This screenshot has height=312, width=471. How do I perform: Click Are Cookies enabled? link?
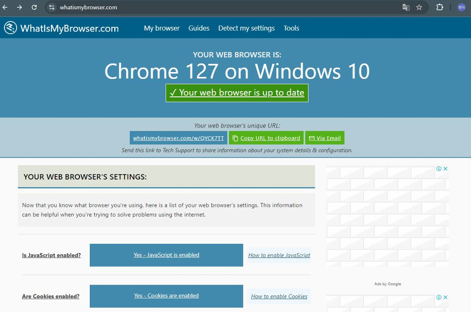(x=50, y=296)
